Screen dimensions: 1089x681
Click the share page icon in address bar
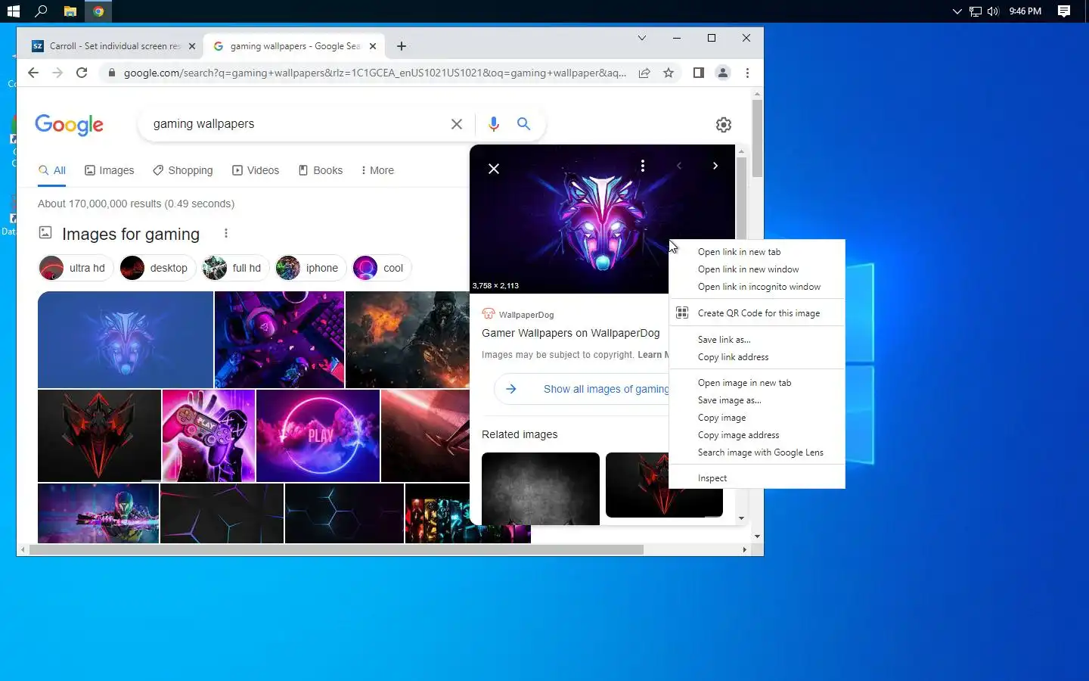pyautogui.click(x=644, y=73)
